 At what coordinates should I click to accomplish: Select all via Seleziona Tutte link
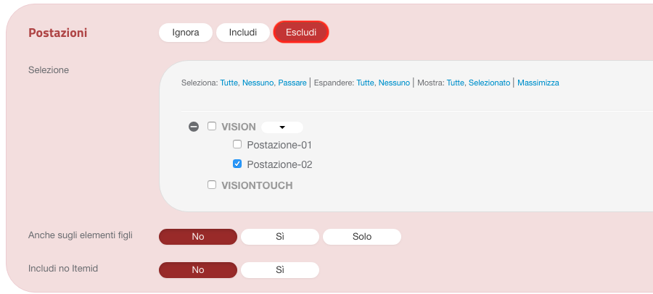pos(229,83)
